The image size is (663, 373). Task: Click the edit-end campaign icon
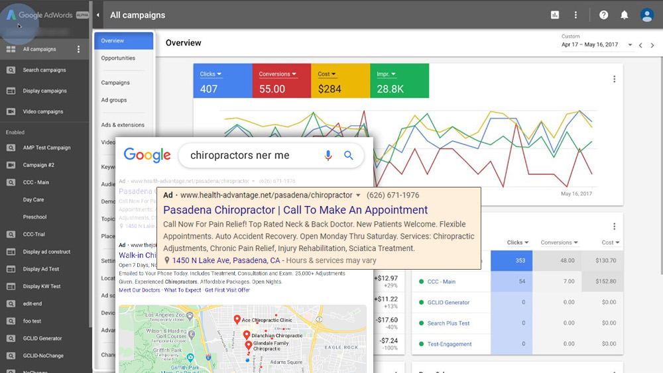click(11, 303)
